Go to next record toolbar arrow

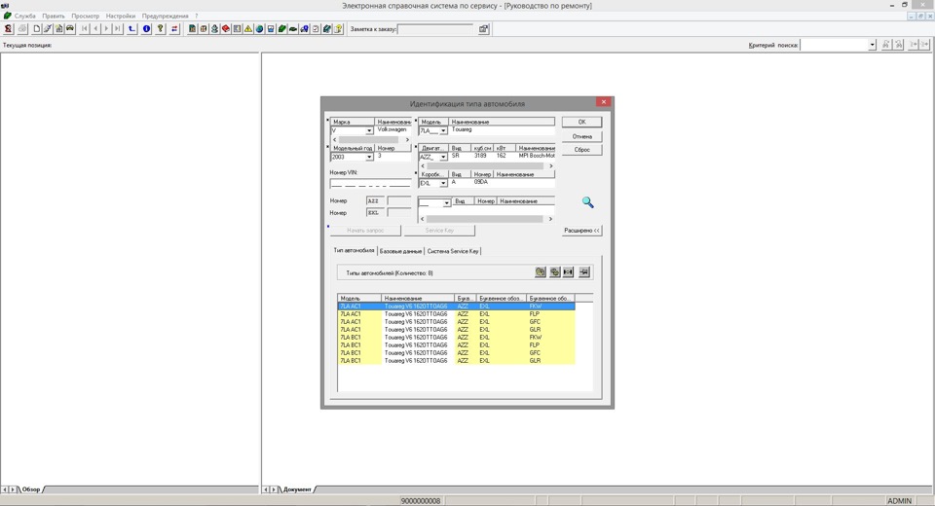point(106,28)
